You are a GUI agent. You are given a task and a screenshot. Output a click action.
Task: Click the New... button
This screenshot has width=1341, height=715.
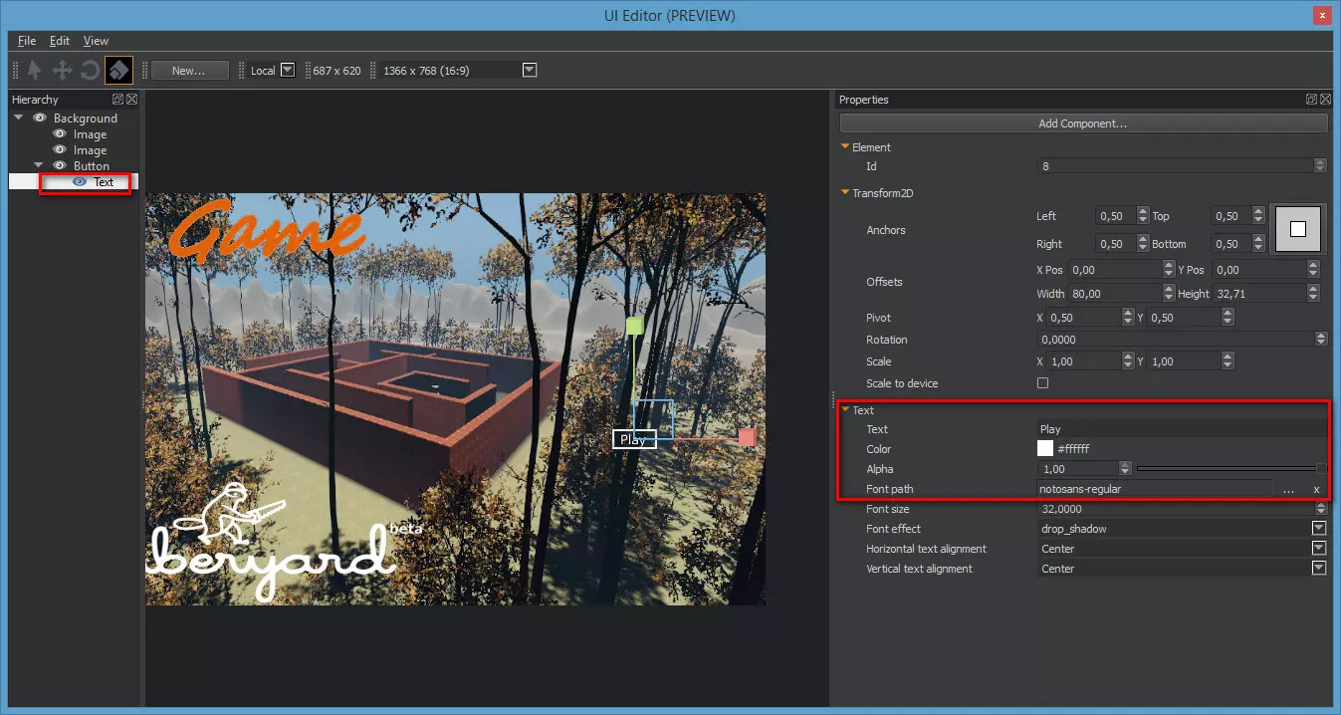tap(189, 71)
